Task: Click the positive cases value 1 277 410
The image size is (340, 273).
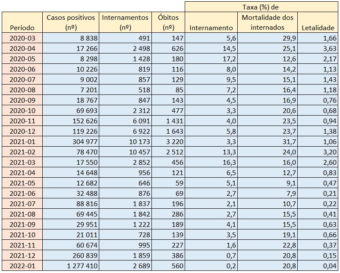Action: [80, 266]
